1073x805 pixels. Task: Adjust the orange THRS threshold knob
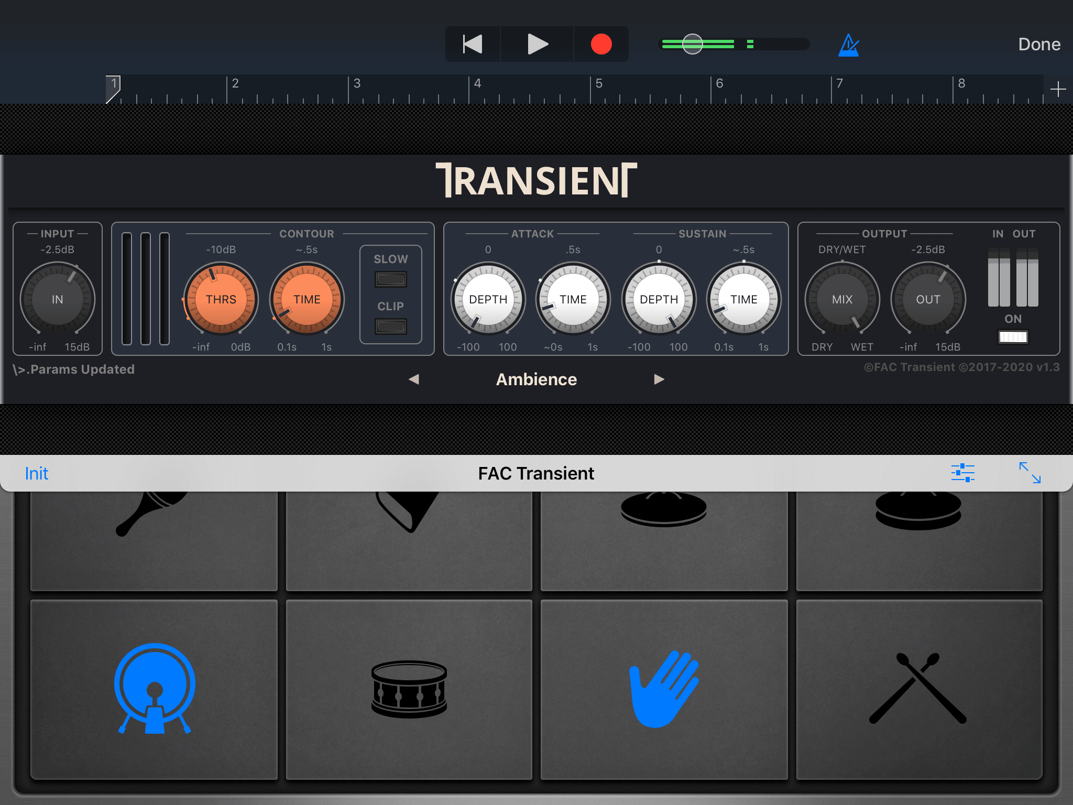[221, 299]
